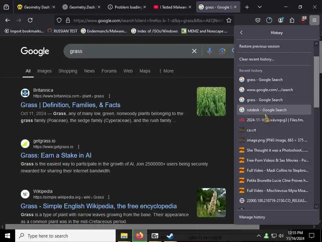Close the Geometry.Dash tab

pyautogui.click(x=99, y=7)
